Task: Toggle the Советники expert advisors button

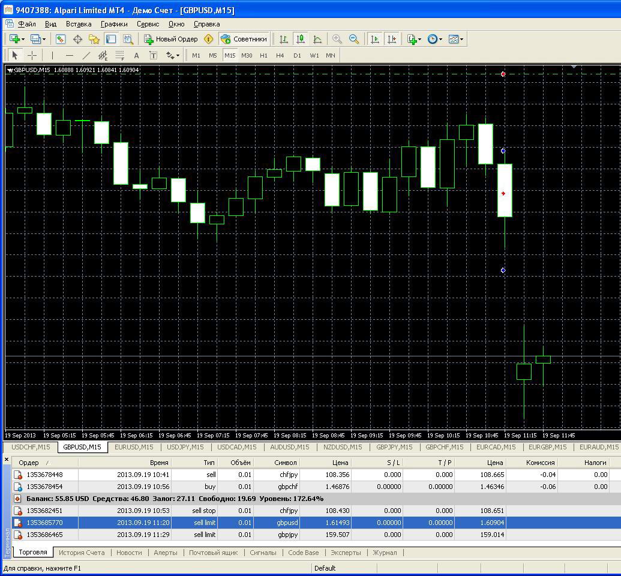Action: [x=244, y=39]
